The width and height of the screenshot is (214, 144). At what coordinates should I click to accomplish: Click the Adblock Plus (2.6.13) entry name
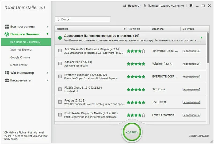pos(78,62)
